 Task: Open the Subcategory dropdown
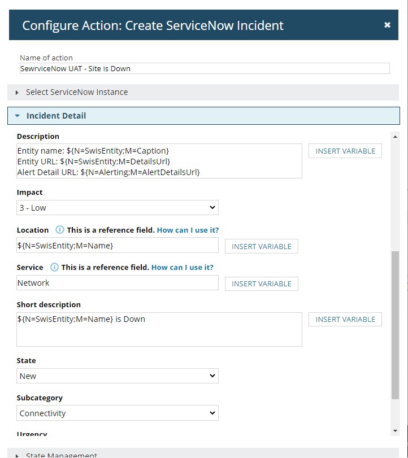[118, 413]
